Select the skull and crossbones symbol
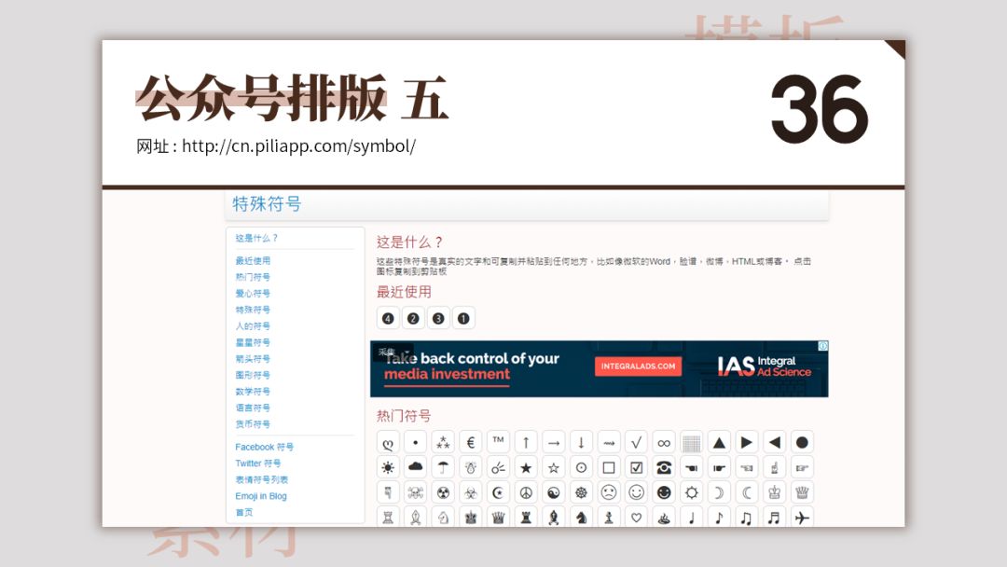The width and height of the screenshot is (1007, 567). click(413, 491)
